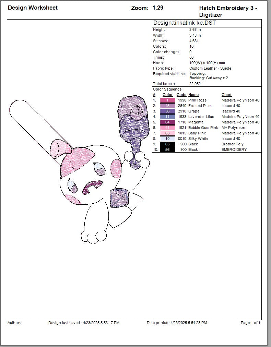Pick the Black swatch numbered 56
271x347 pixels.
pos(167,149)
